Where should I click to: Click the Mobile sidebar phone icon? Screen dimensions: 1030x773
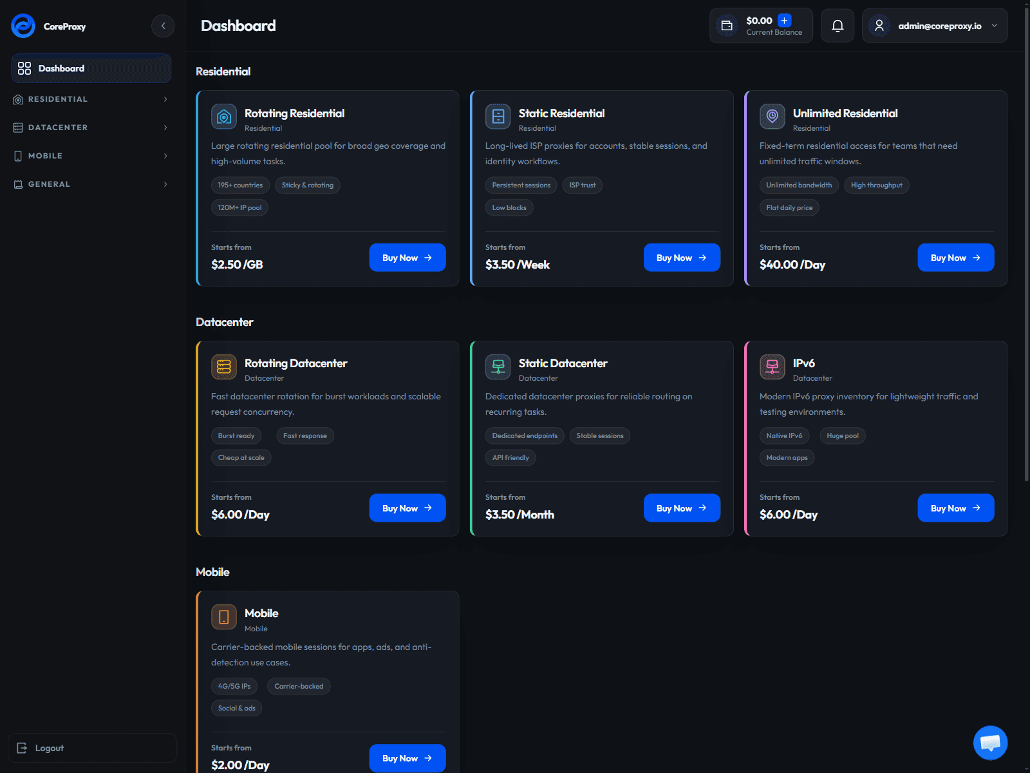click(18, 156)
